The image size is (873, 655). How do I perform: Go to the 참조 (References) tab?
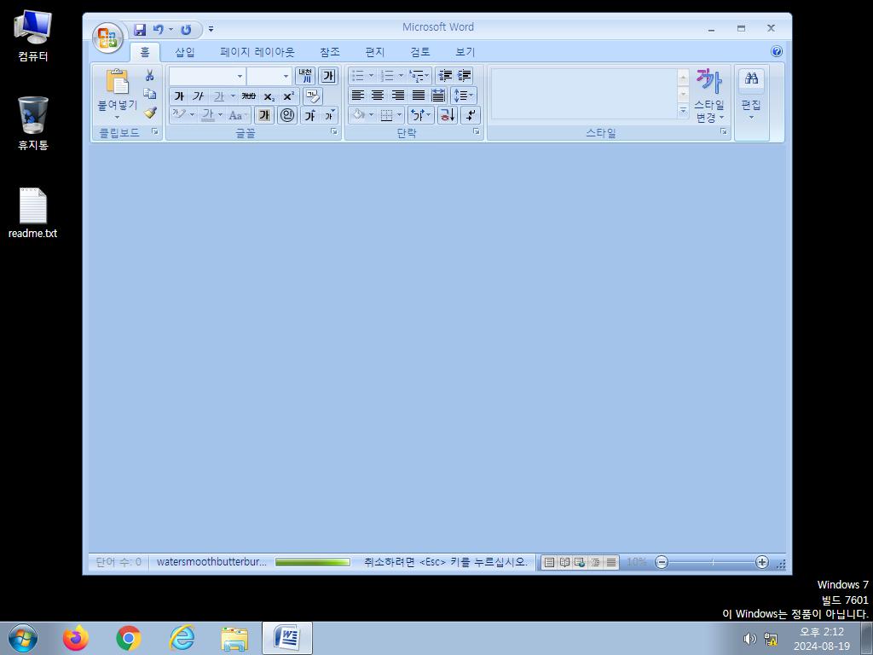330,52
